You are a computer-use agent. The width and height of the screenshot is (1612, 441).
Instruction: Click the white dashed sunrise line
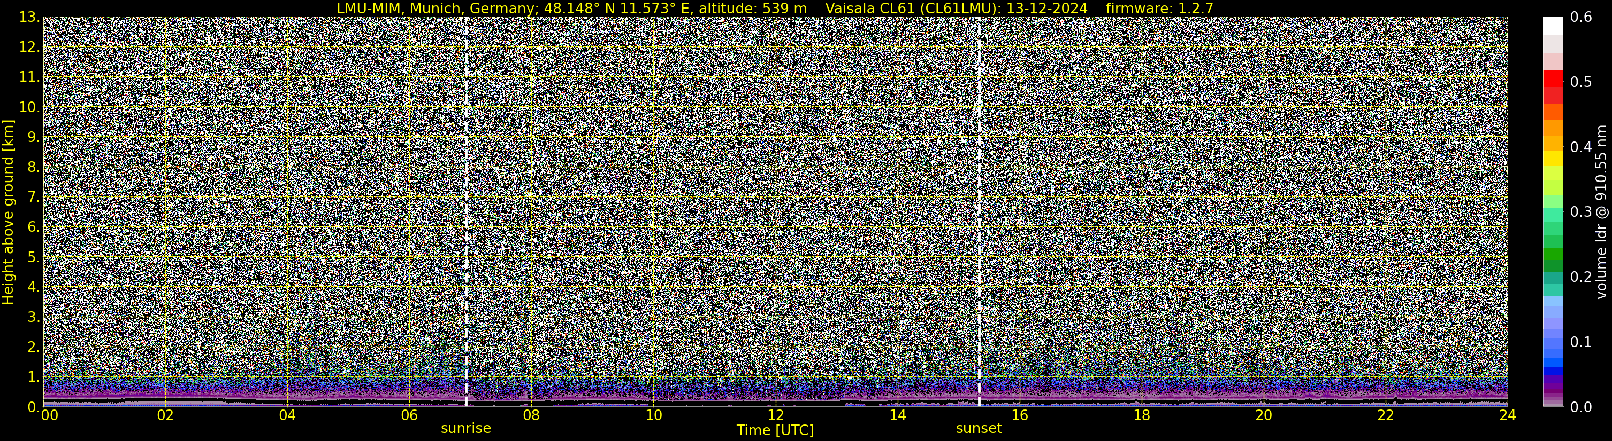coord(466,212)
